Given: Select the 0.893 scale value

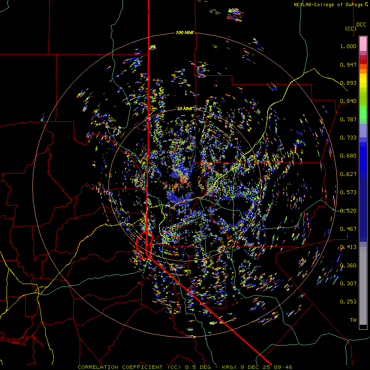Looking at the screenshot, I should click(x=348, y=83).
